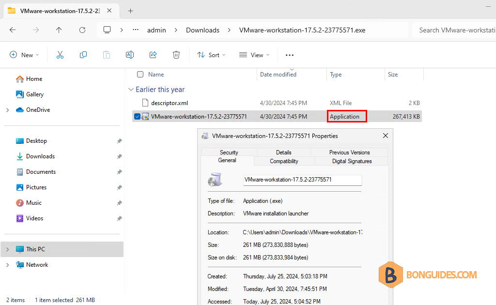The image size is (496, 305).
Task: Select the descriptor.xml file
Action: [277, 103]
